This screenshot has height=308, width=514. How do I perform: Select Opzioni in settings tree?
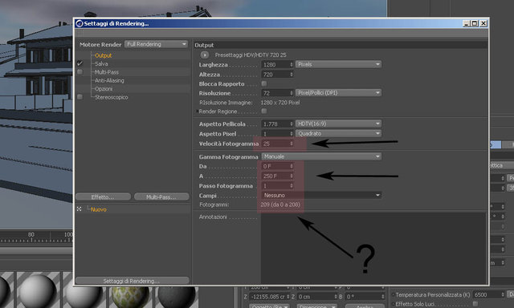click(104, 89)
